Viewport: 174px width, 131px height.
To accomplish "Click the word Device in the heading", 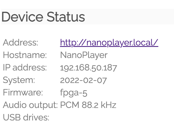I will tap(22, 17).
